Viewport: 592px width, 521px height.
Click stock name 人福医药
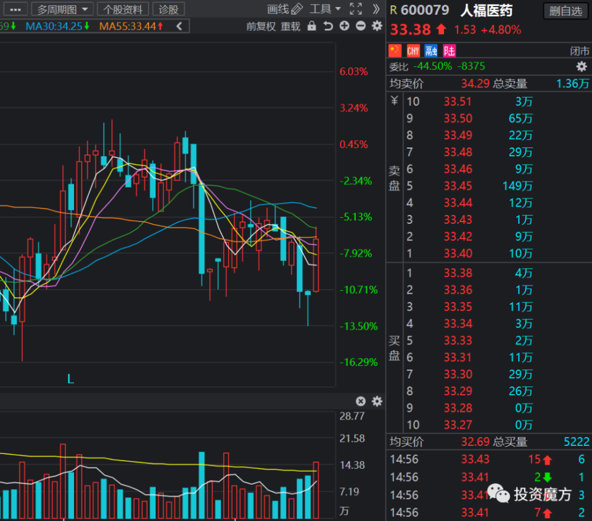(487, 11)
